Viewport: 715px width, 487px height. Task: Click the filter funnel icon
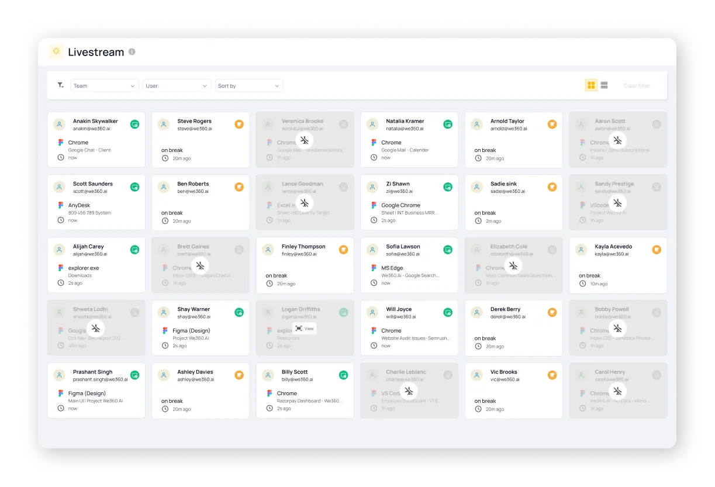pos(60,85)
